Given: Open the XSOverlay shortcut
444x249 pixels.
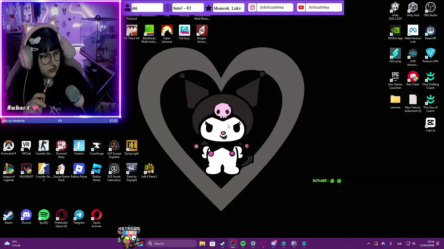Looking at the screenshot, I should coord(395,56).
